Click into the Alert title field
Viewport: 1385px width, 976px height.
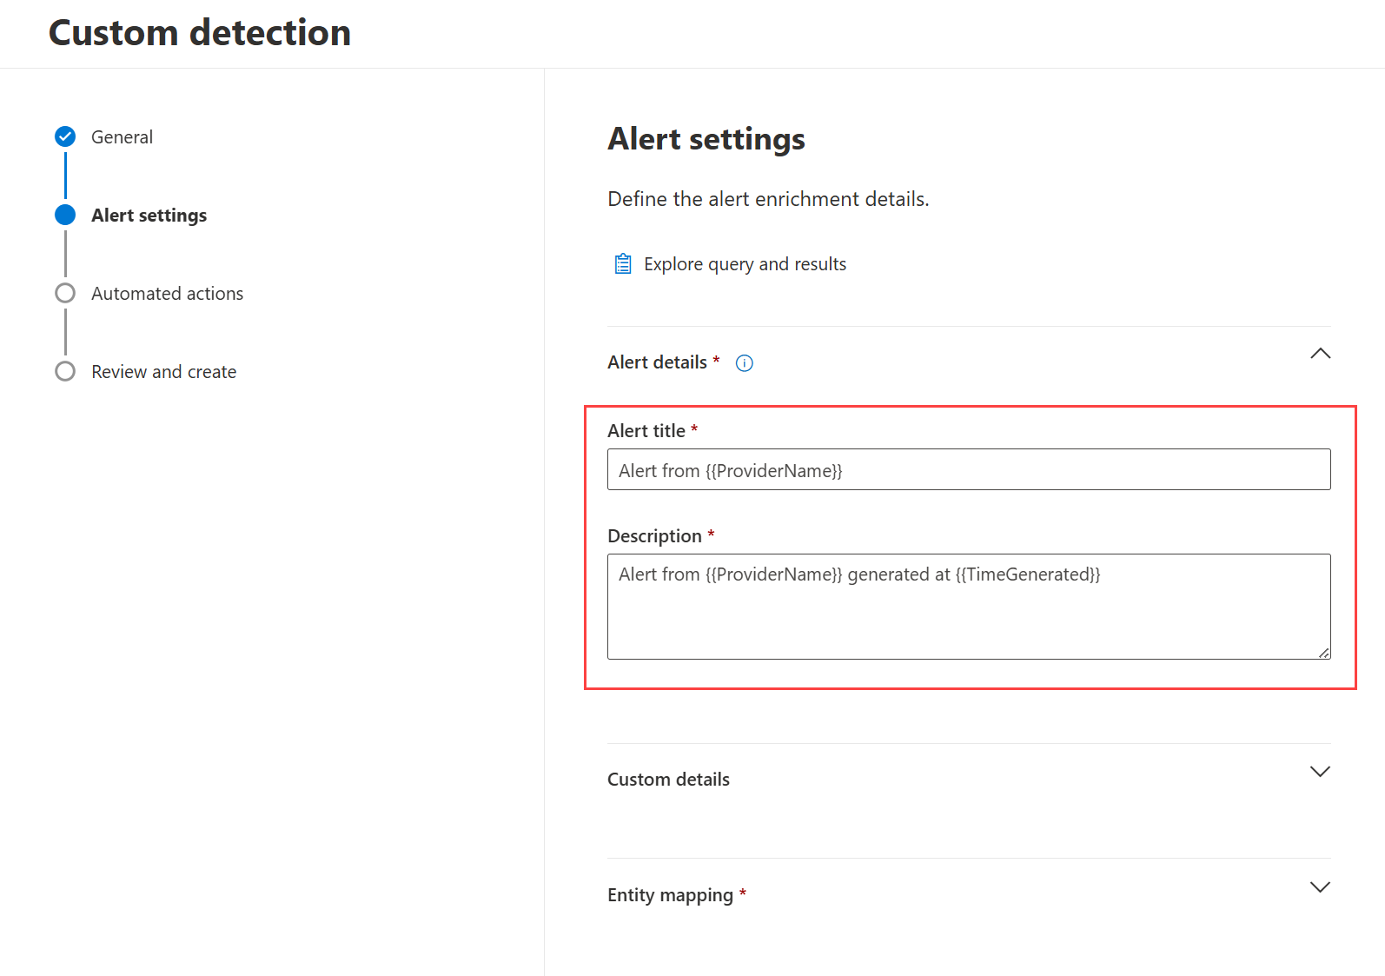(x=969, y=470)
